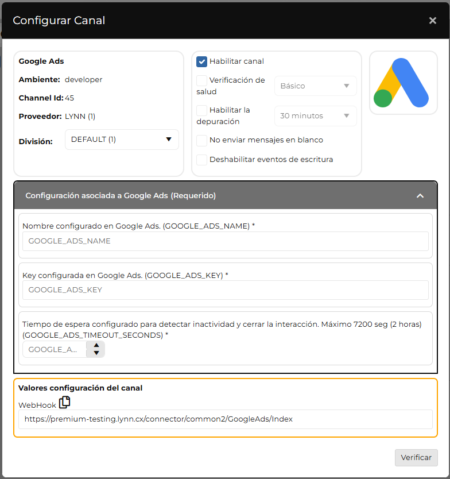Image resolution: width=450 pixels, height=479 pixels.
Task: Click the Verificar button
Action: (x=416, y=457)
